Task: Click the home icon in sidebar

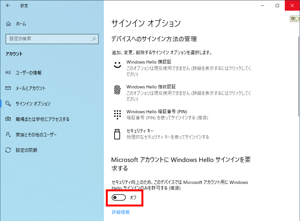Action: click(8, 24)
